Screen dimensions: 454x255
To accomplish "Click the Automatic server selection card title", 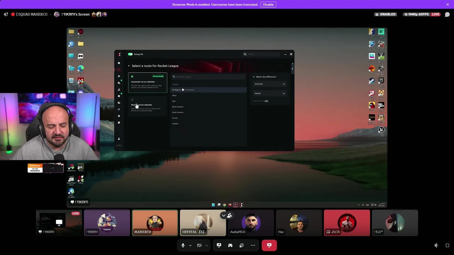I will click(143, 82).
